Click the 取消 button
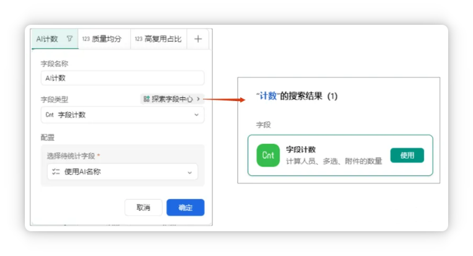473x256 pixels. 143,208
